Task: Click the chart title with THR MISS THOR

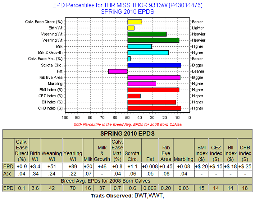Action: [x=127, y=5]
